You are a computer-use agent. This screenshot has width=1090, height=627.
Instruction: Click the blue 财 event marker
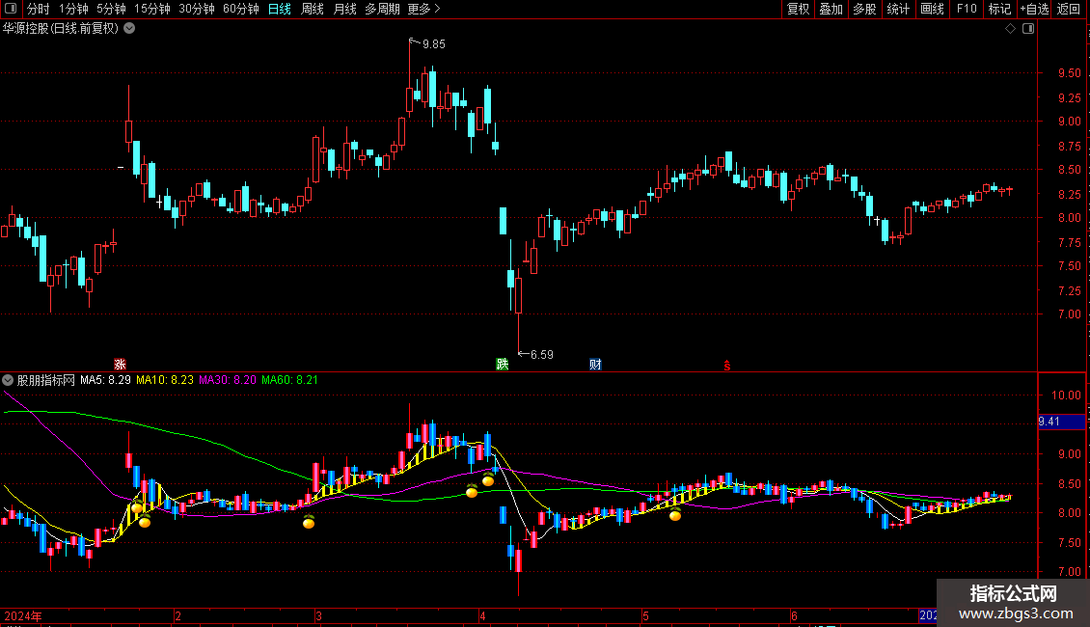tap(596, 365)
